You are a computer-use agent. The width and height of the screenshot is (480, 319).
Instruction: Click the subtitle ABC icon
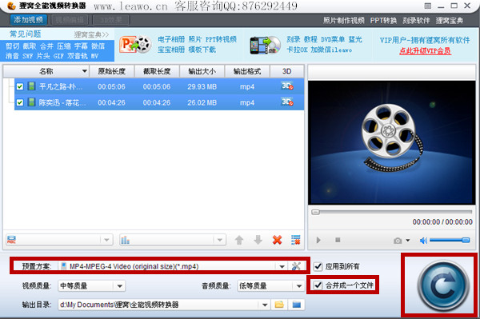[x=11, y=240]
